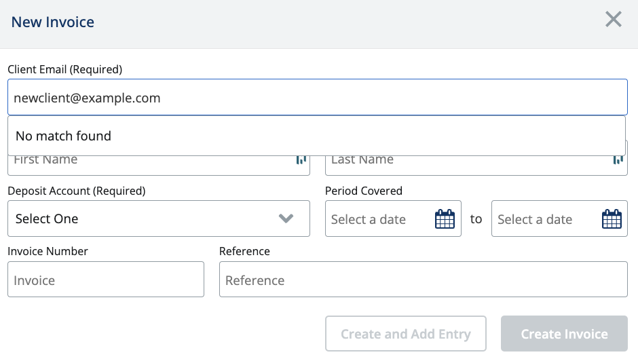Viewport: 638px width, 361px height.
Task: Click the 'Client Email (Required)' label
Action: (65, 69)
